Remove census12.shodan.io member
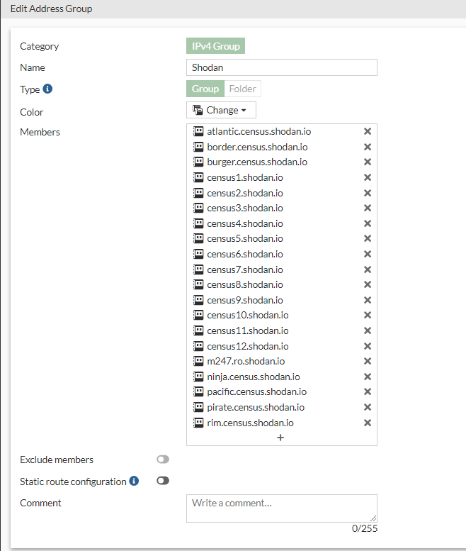The image size is (466, 551). pyautogui.click(x=368, y=346)
